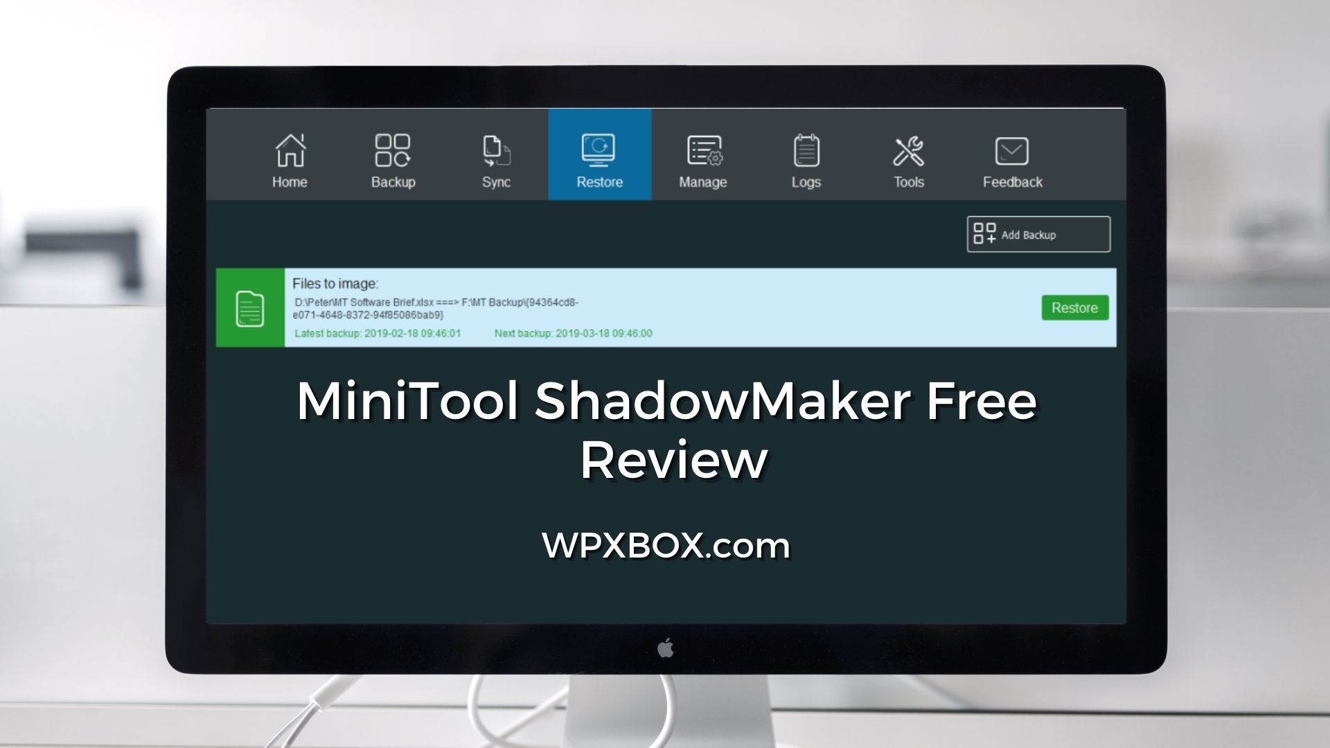Click the files to image backup entry
The image size is (1330, 748).
pos(665,306)
